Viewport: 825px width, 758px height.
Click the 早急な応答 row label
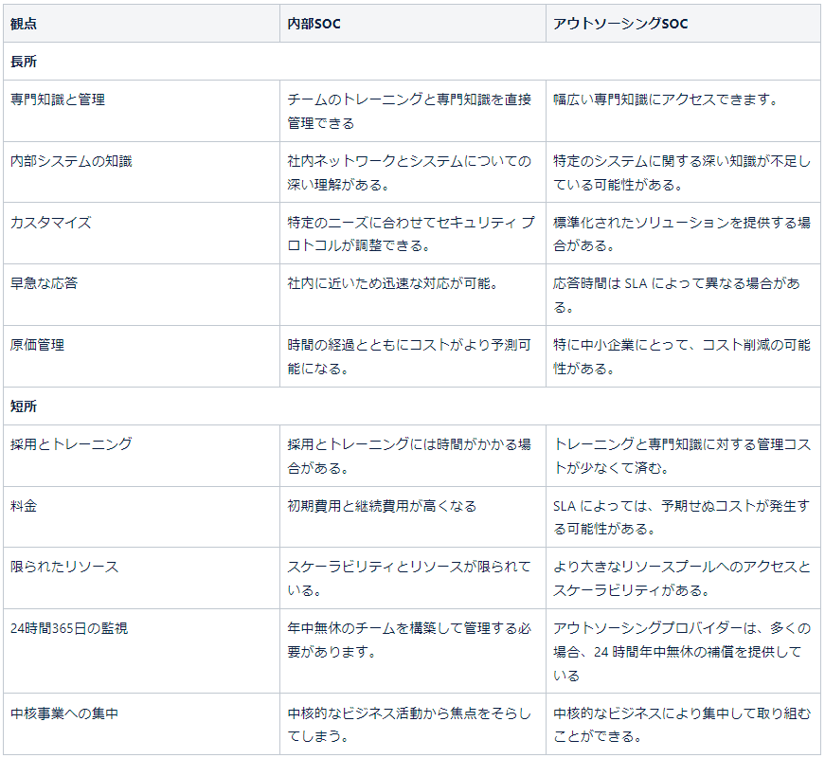coord(45,283)
